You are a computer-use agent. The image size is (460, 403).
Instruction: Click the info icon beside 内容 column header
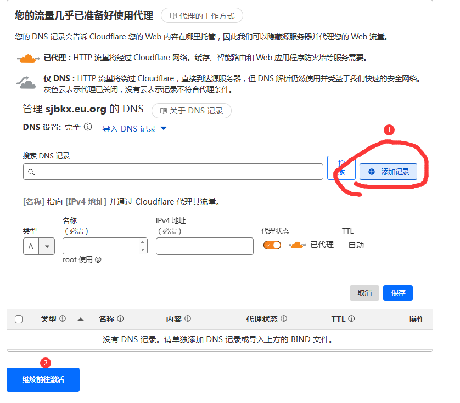188,319
